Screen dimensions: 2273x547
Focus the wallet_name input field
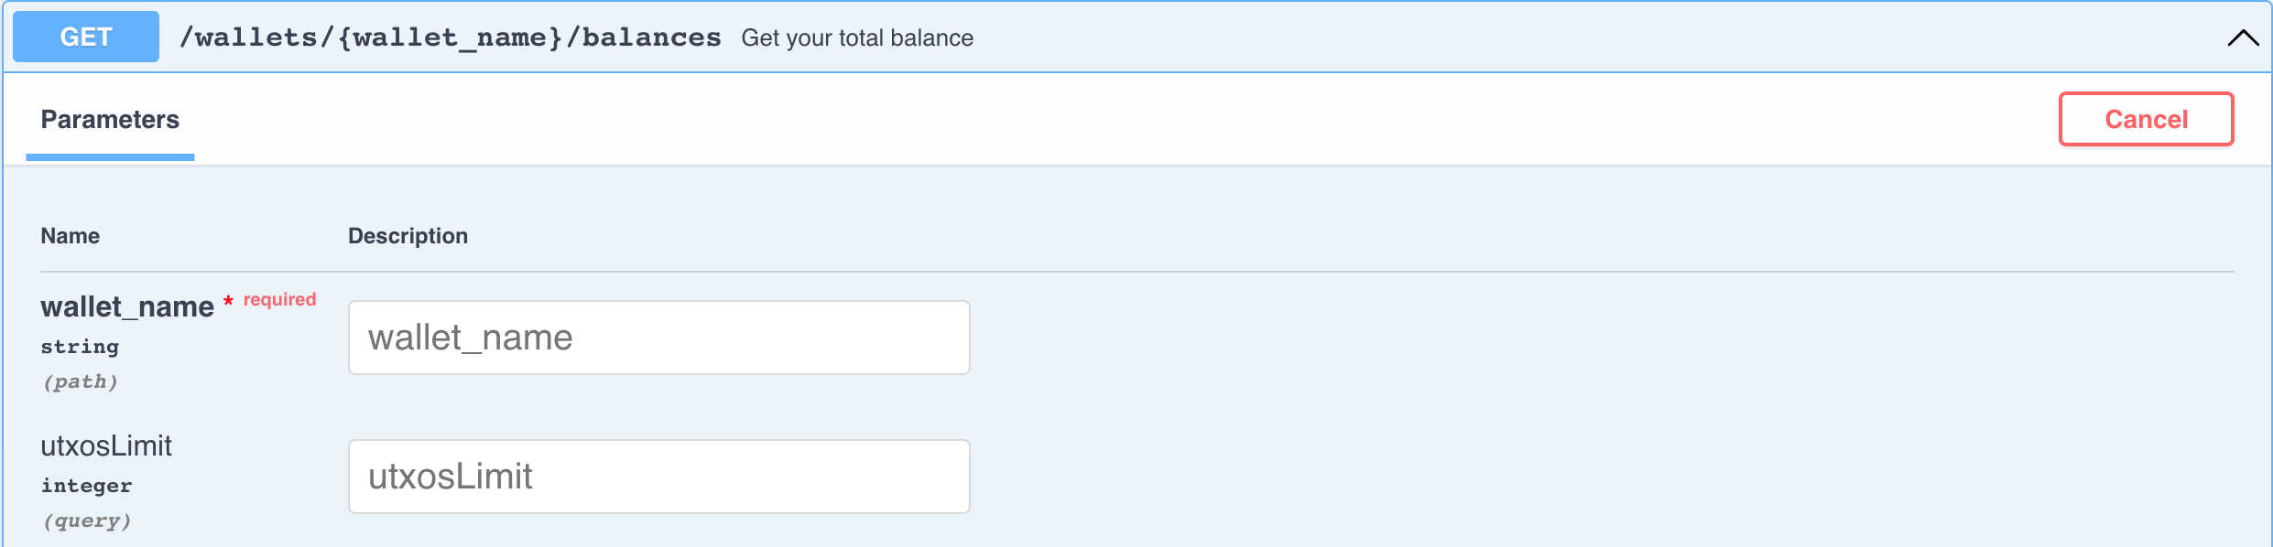pyautogui.click(x=659, y=338)
